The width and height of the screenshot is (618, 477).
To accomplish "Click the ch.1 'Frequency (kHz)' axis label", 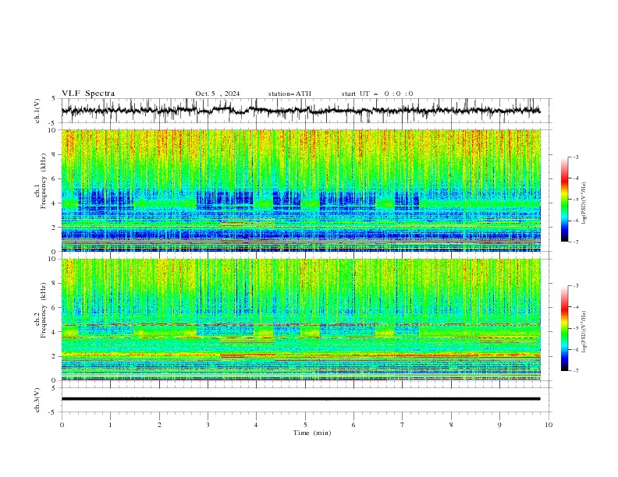I will tap(44, 181).
